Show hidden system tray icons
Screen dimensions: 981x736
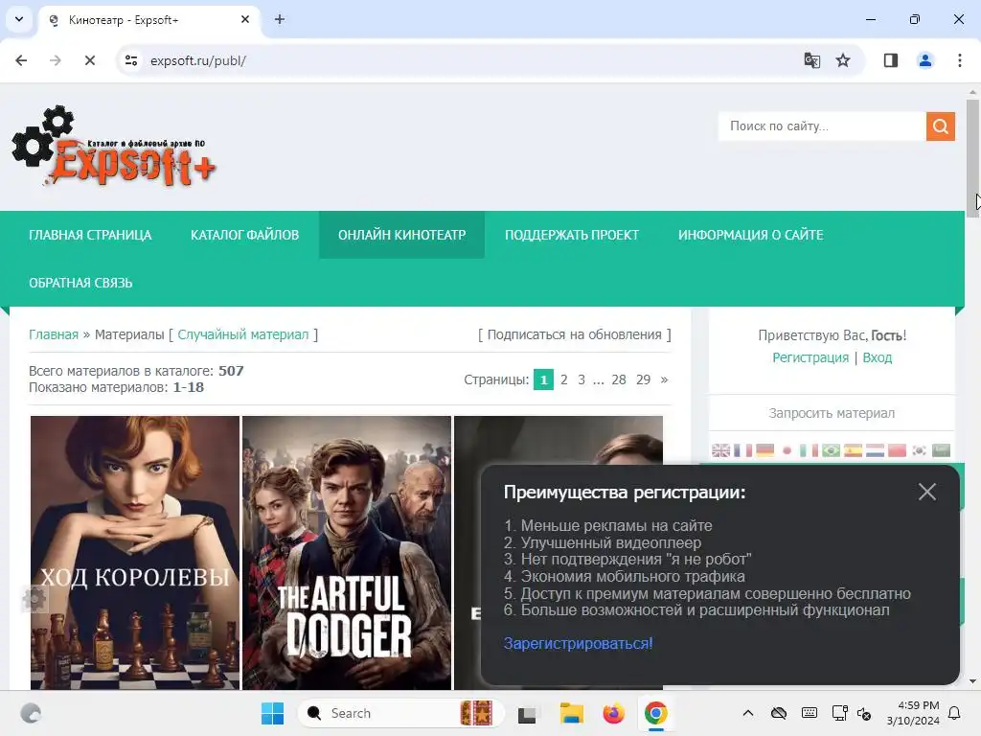(747, 713)
